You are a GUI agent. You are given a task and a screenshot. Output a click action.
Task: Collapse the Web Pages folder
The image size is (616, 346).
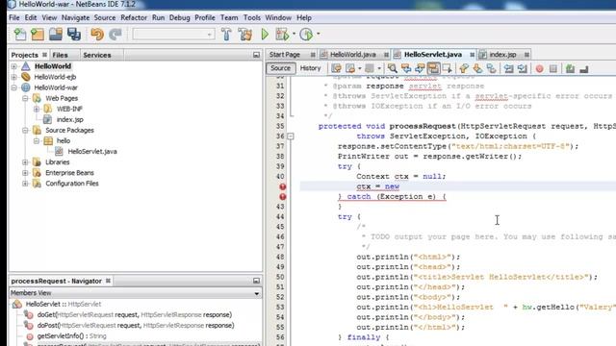point(25,98)
